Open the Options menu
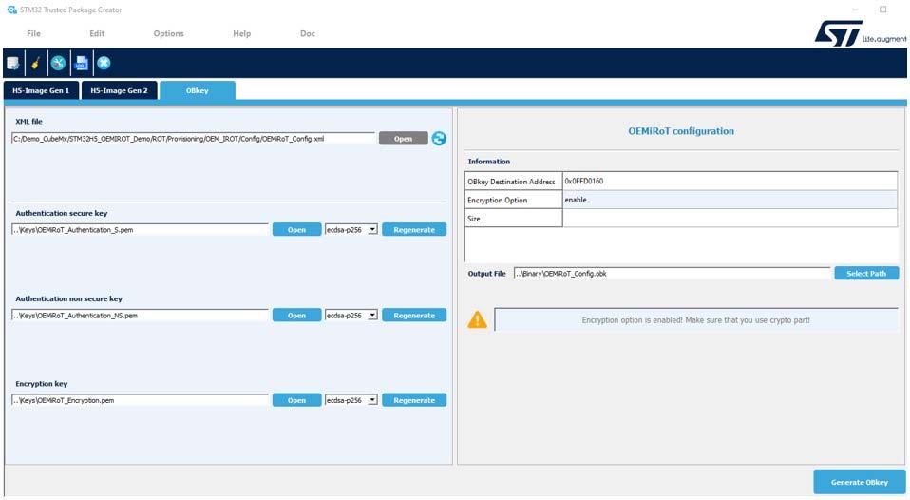 (168, 33)
